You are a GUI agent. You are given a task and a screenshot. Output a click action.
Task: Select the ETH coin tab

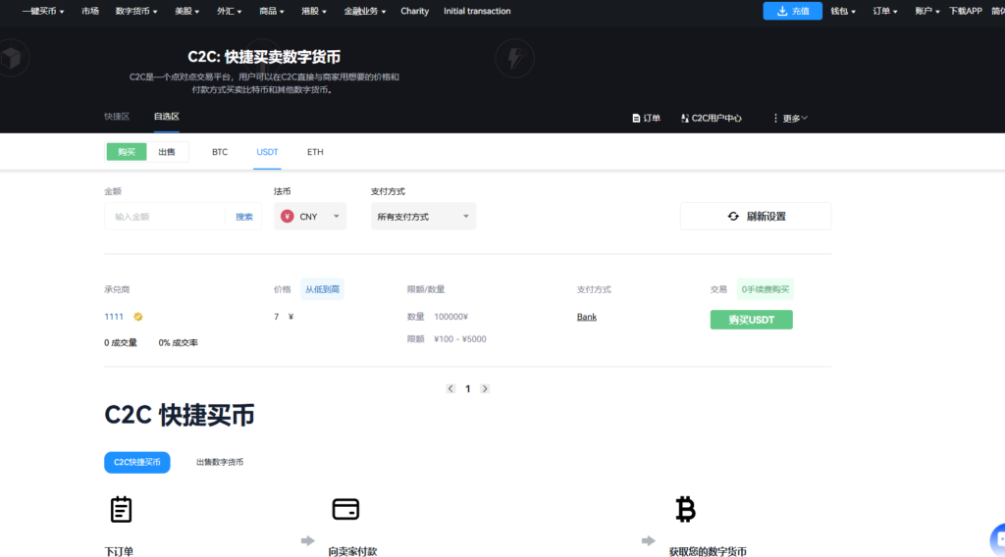(x=315, y=152)
